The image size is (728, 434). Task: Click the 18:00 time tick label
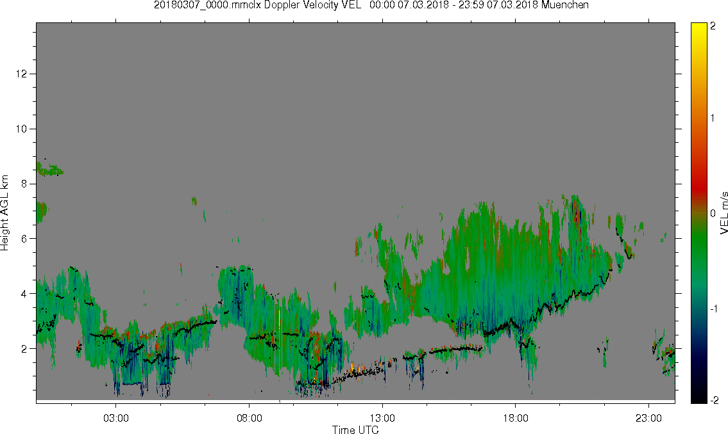coord(515,418)
